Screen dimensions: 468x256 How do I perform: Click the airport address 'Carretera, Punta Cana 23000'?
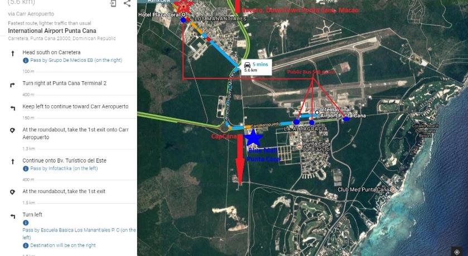point(62,38)
